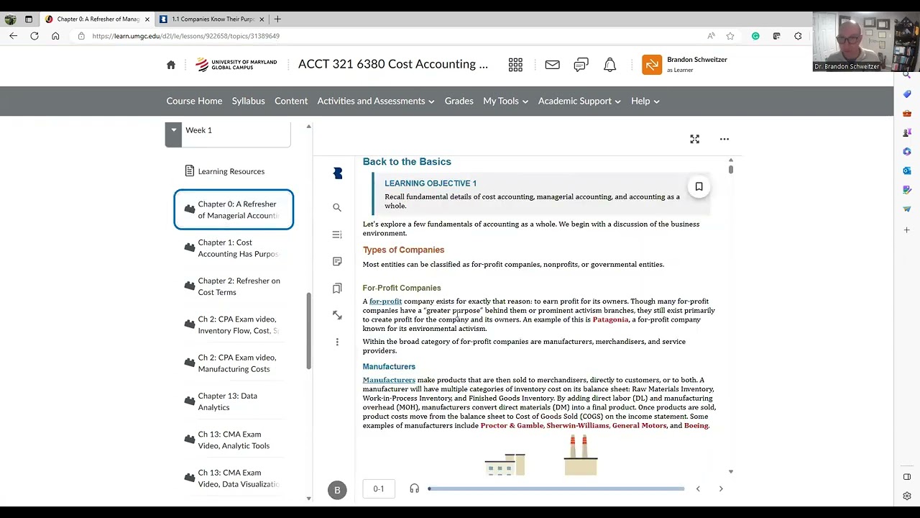Image resolution: width=920 pixels, height=518 pixels.
Task: Open the table of contents list icon
Action: [337, 235]
